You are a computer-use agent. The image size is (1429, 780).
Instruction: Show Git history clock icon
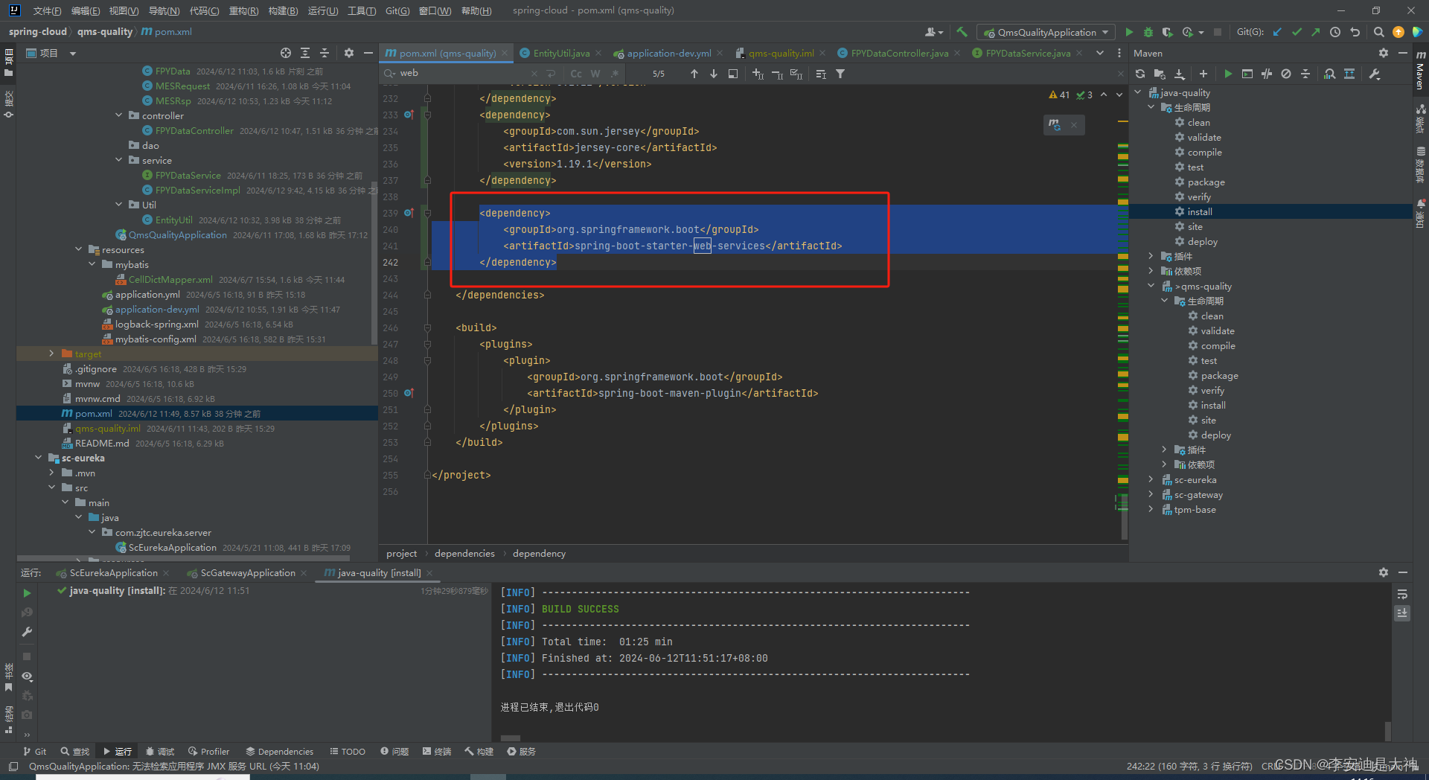pyautogui.click(x=1335, y=32)
